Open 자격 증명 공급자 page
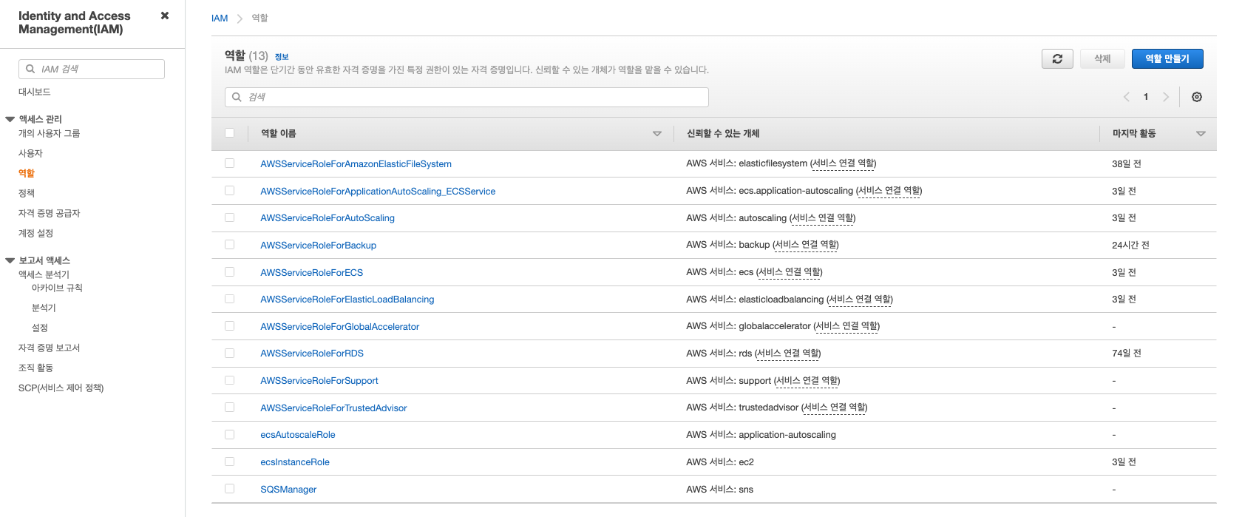 (x=50, y=213)
